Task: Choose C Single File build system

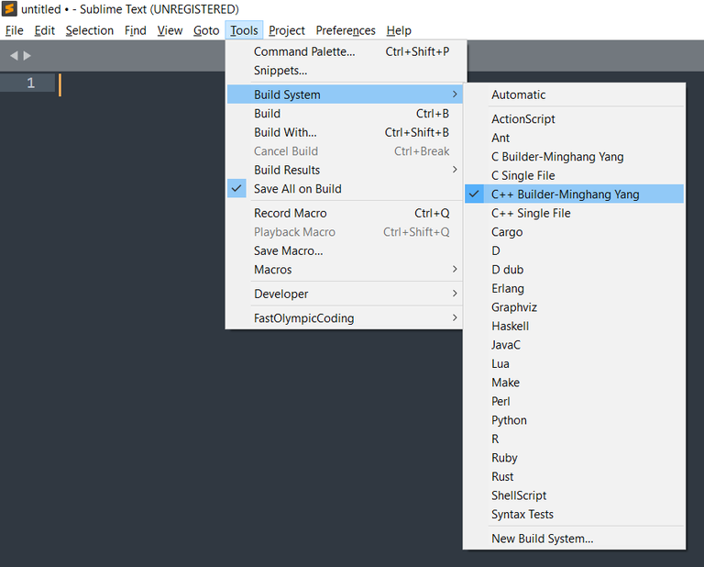Action: click(x=574, y=175)
